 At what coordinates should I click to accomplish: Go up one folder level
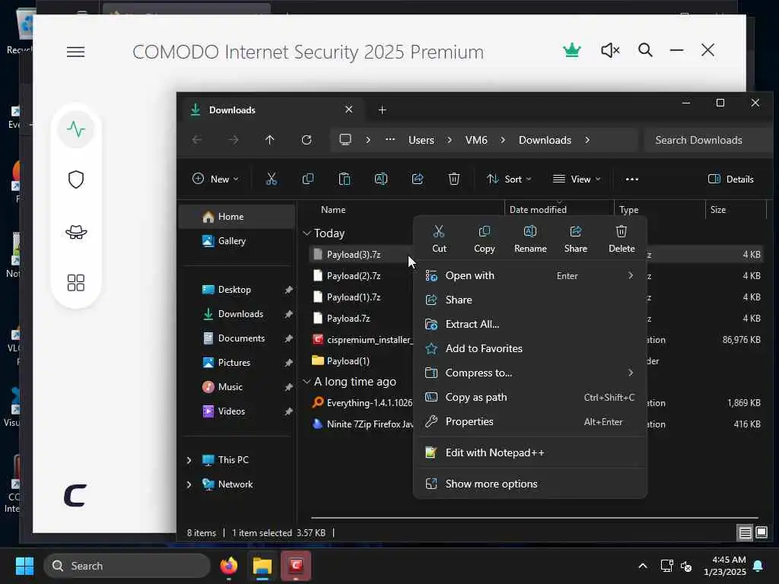(270, 140)
